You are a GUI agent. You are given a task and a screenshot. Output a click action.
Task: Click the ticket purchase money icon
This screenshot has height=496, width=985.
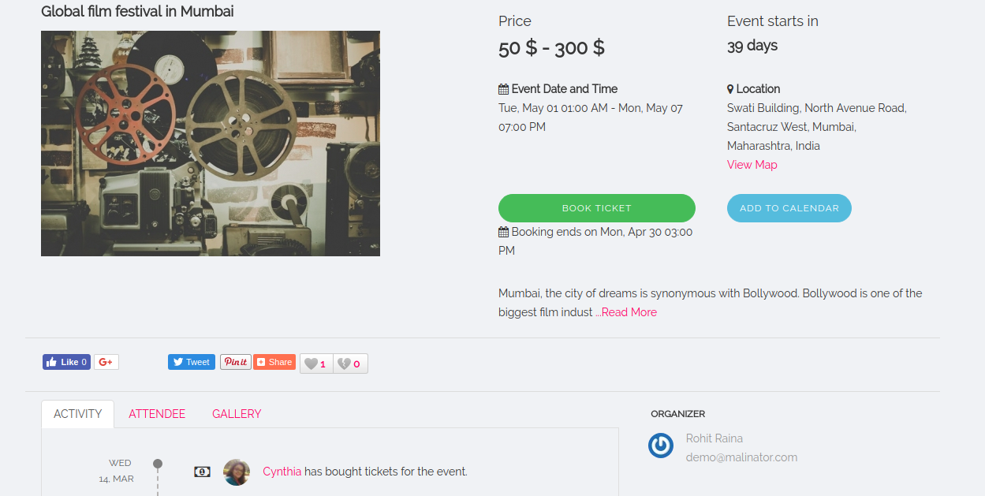coord(202,472)
